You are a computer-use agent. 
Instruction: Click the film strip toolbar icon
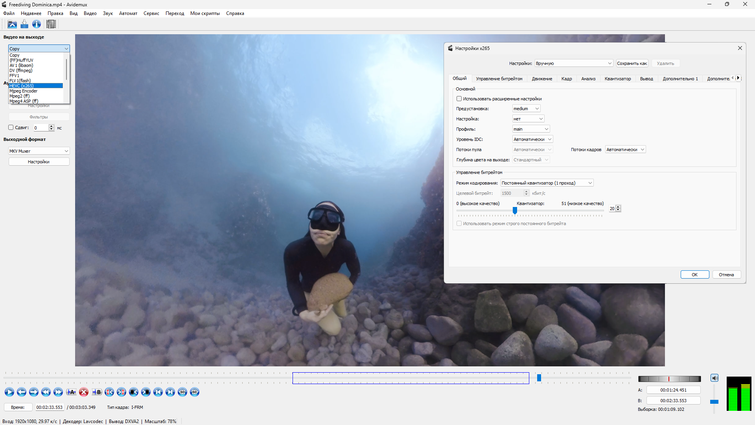pyautogui.click(x=51, y=24)
